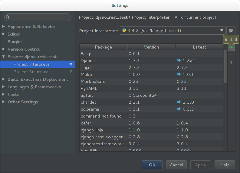Screen dimensions: 240x173
Task: Select the apturl package row
Action: [151, 95]
